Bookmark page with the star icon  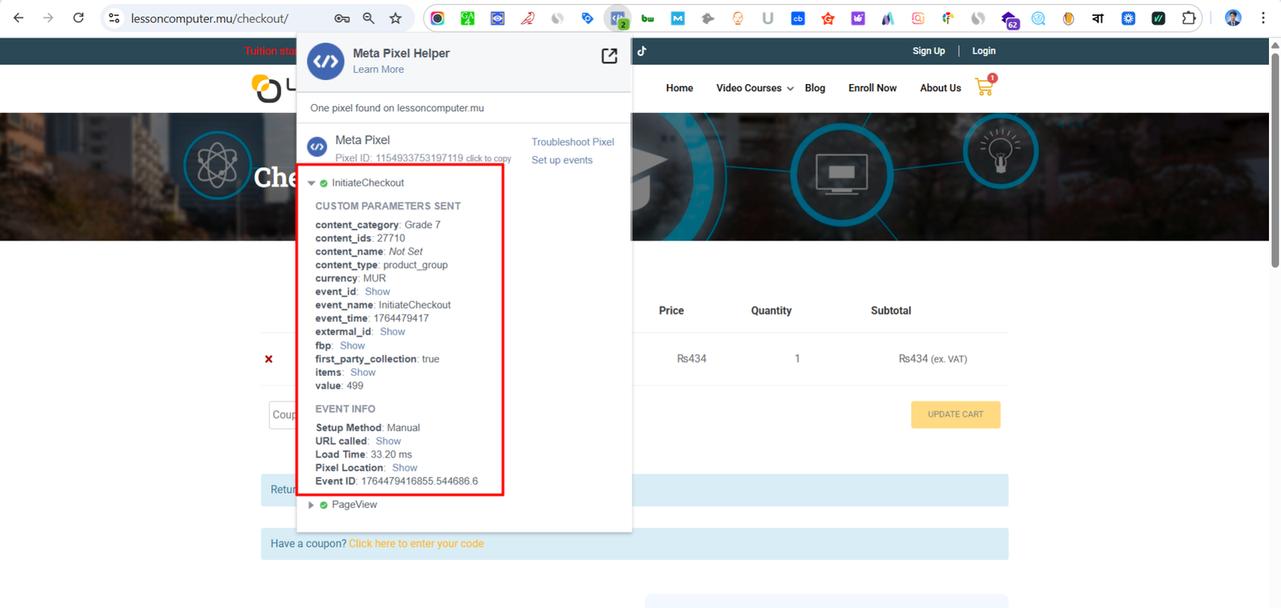click(x=396, y=18)
